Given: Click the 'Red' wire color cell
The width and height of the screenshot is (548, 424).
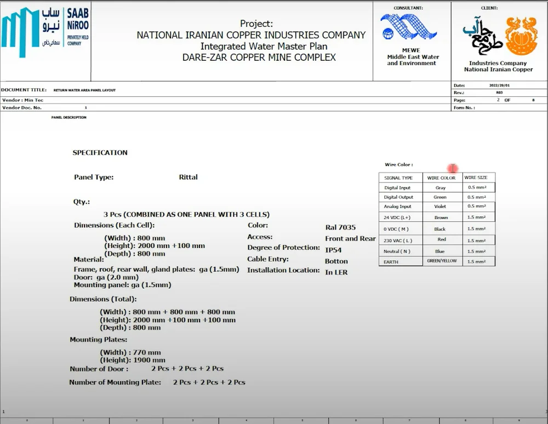Looking at the screenshot, I should pyautogui.click(x=442, y=239).
